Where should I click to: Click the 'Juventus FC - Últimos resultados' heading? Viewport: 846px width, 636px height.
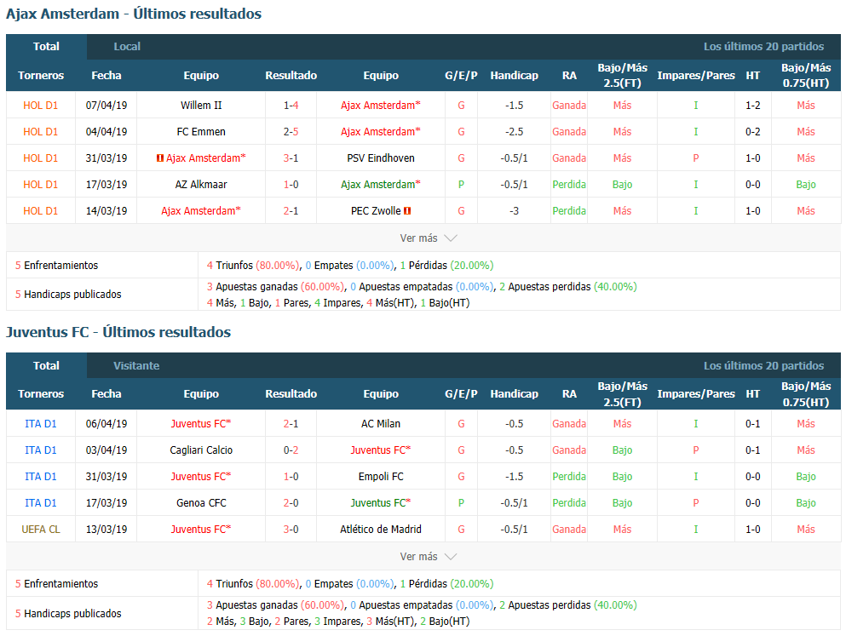pos(118,332)
